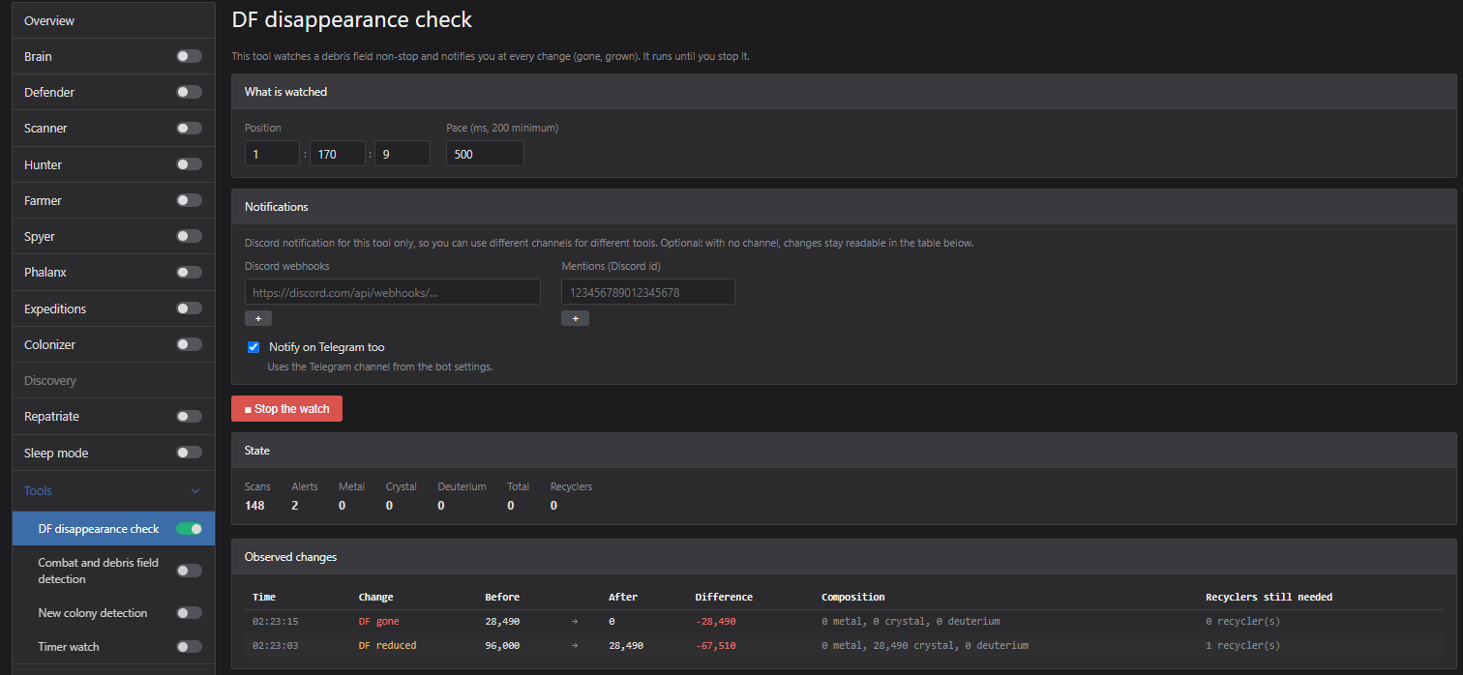Select the DF reduced change entry
The image size is (1463, 675).
coord(387,645)
